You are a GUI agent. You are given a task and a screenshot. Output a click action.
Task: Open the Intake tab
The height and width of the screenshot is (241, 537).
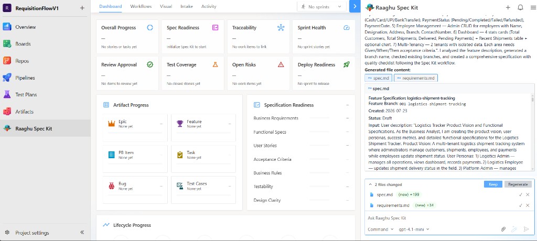tap(187, 6)
